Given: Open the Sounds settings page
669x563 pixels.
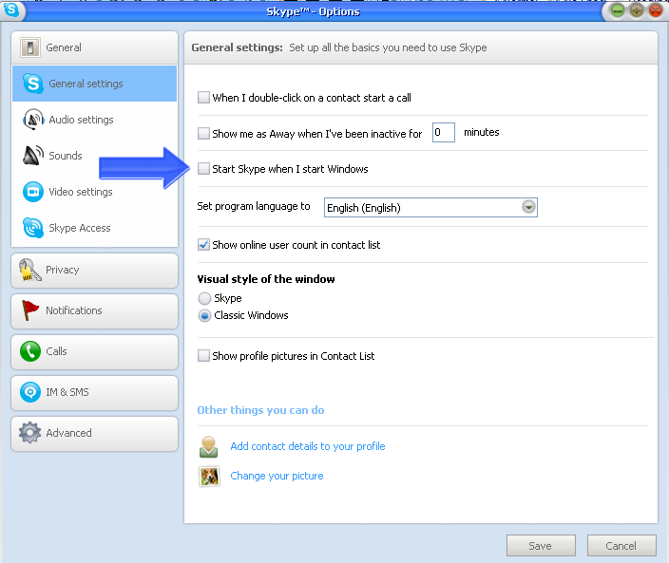Looking at the screenshot, I should [94, 156].
